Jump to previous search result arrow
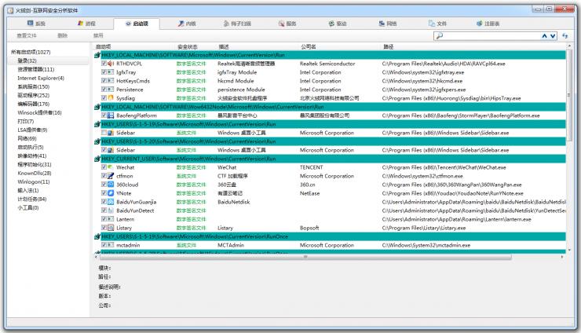581x333 pixels. tap(543, 36)
